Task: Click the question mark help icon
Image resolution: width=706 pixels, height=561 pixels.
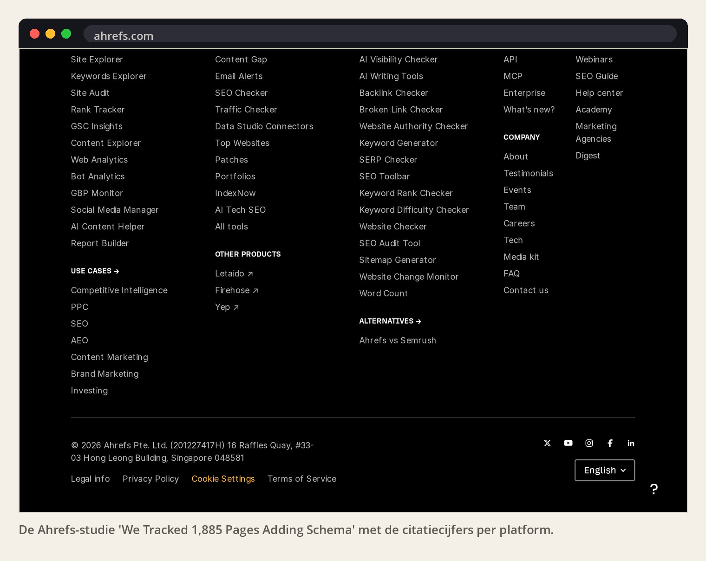Action: point(654,489)
